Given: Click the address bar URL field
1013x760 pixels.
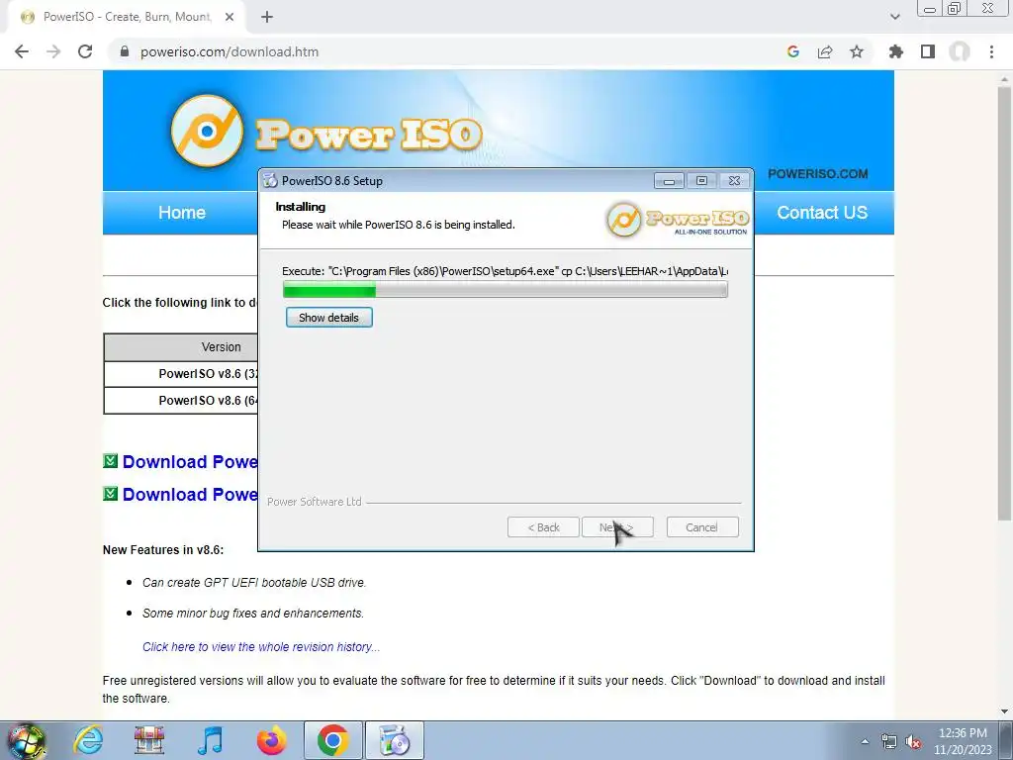Looking at the screenshot, I should 446,51.
